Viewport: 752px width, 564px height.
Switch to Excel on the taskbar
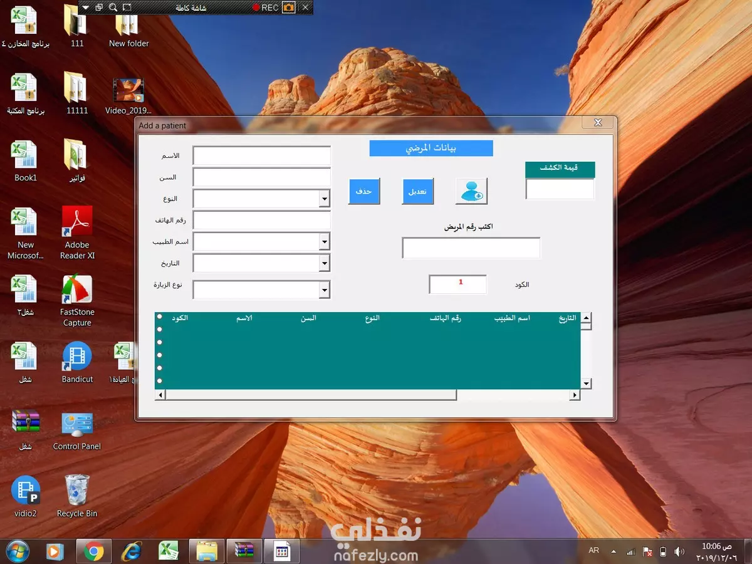[x=168, y=551]
